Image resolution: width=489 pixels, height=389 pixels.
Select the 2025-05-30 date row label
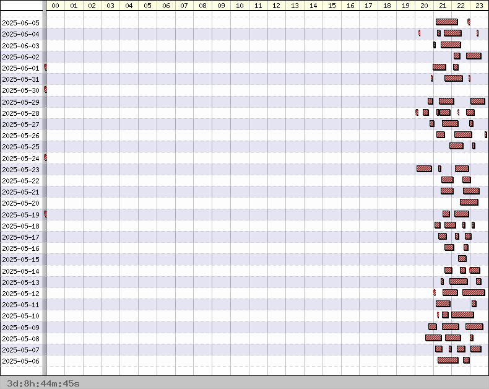[x=21, y=90]
